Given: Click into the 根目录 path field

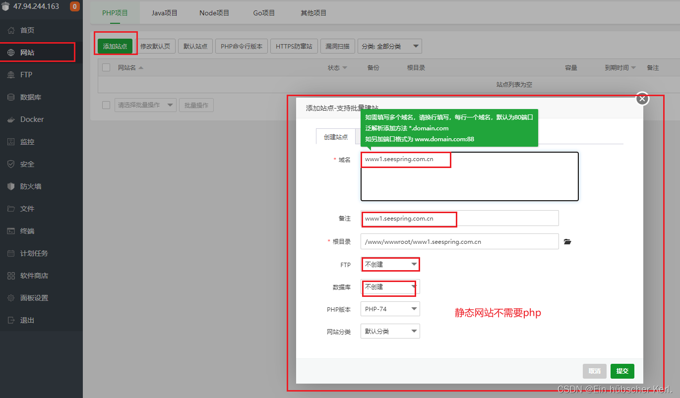Looking at the screenshot, I should 460,242.
